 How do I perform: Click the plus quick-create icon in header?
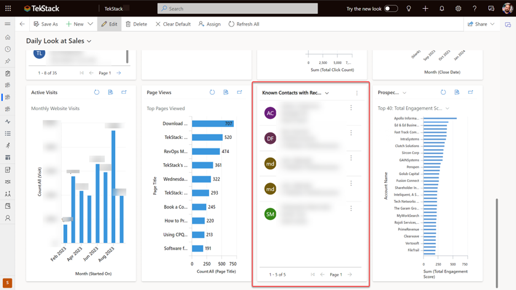425,9
